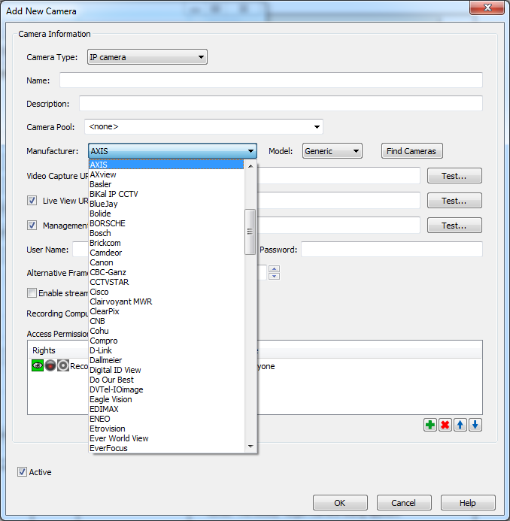The width and height of the screenshot is (510, 521).
Task: Pick Do Our Best manufacturer
Action: click(x=166, y=380)
